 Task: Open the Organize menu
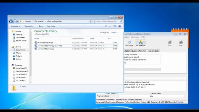tap(16, 26)
